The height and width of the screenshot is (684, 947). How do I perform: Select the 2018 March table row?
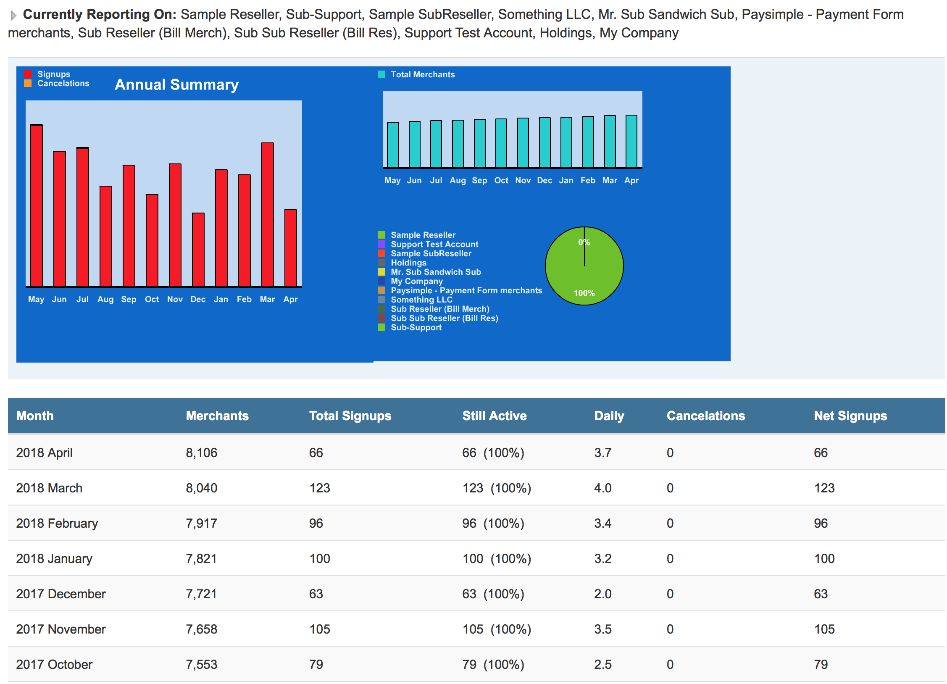click(x=49, y=488)
